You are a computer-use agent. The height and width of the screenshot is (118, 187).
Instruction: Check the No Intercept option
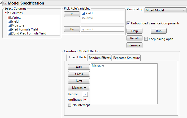click(x=70, y=105)
